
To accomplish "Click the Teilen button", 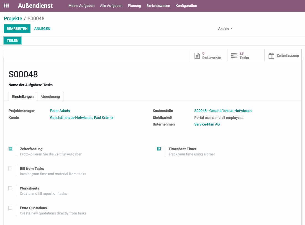I will coord(12,40).
